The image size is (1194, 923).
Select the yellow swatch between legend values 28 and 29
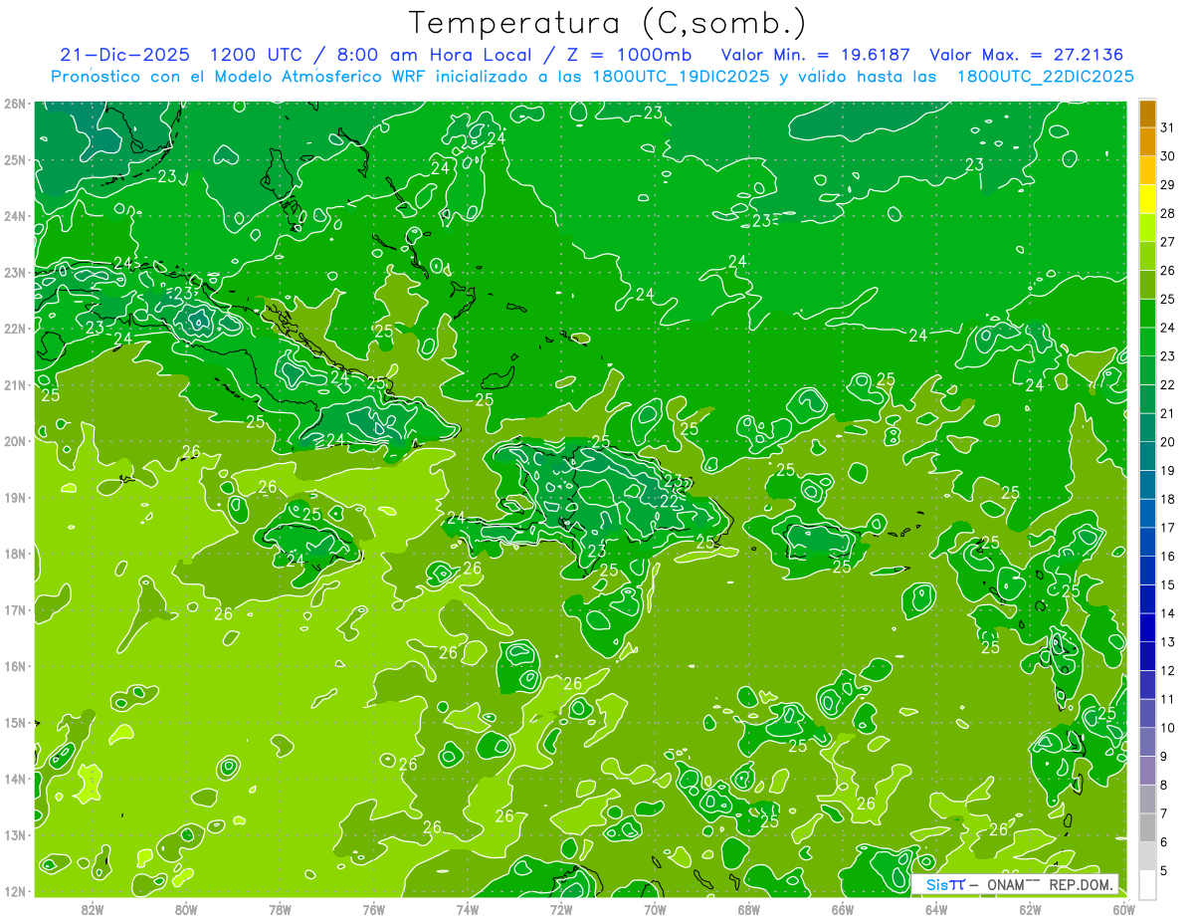1147,199
